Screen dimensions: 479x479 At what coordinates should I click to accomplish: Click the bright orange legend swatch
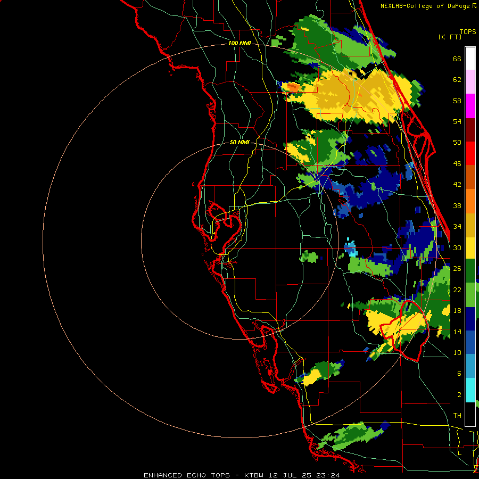[x=470, y=201]
